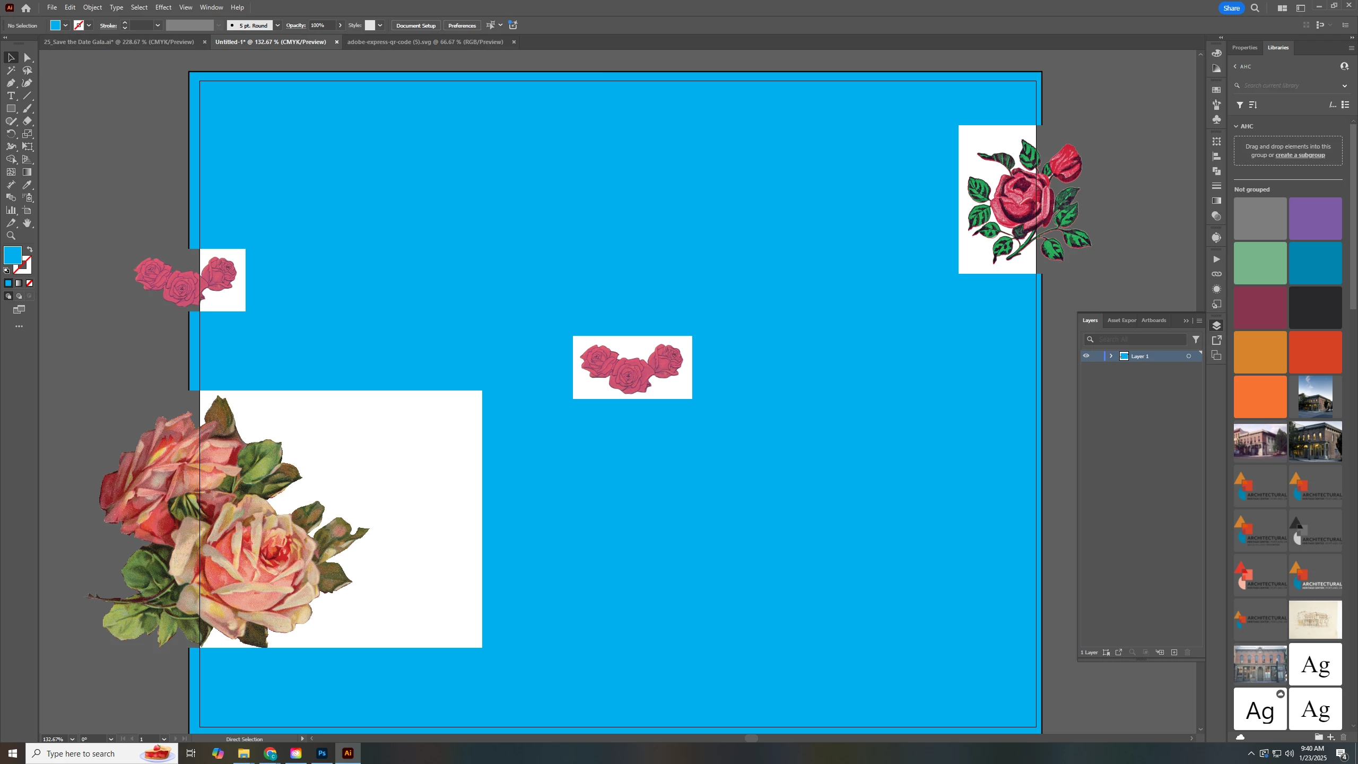Select the Type tool
Image resolution: width=1358 pixels, height=764 pixels.
pos(11,95)
